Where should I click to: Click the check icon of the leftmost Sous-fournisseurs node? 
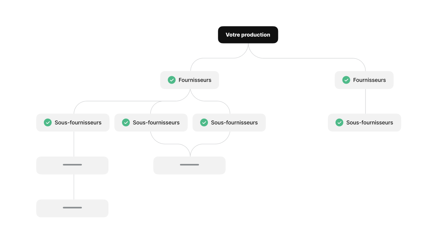coord(48,123)
